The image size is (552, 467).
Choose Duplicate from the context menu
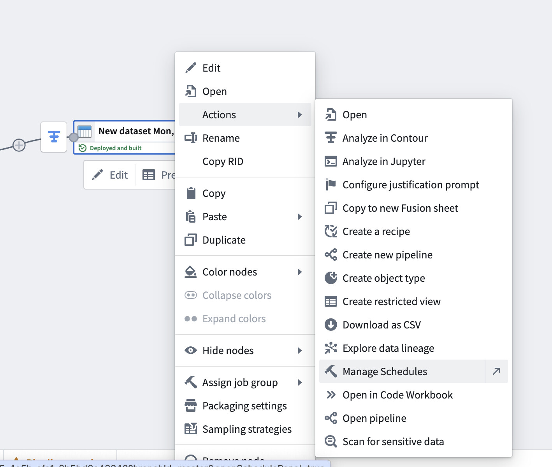[x=224, y=240]
